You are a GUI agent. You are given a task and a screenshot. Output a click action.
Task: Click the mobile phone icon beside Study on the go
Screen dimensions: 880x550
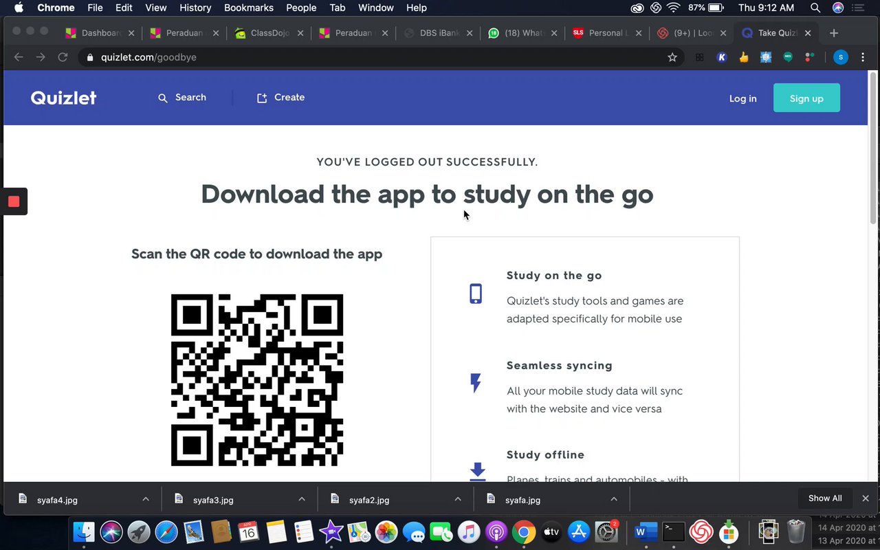(476, 294)
